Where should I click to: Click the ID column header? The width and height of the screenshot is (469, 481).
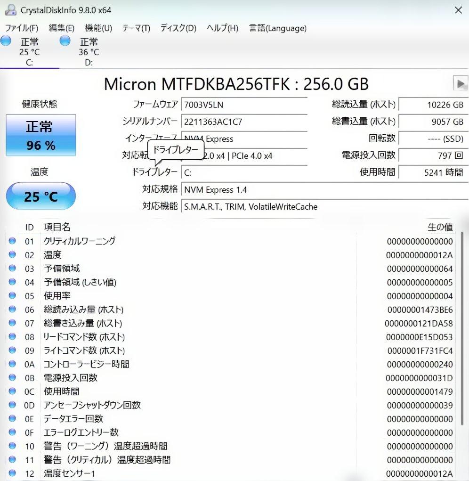29,228
